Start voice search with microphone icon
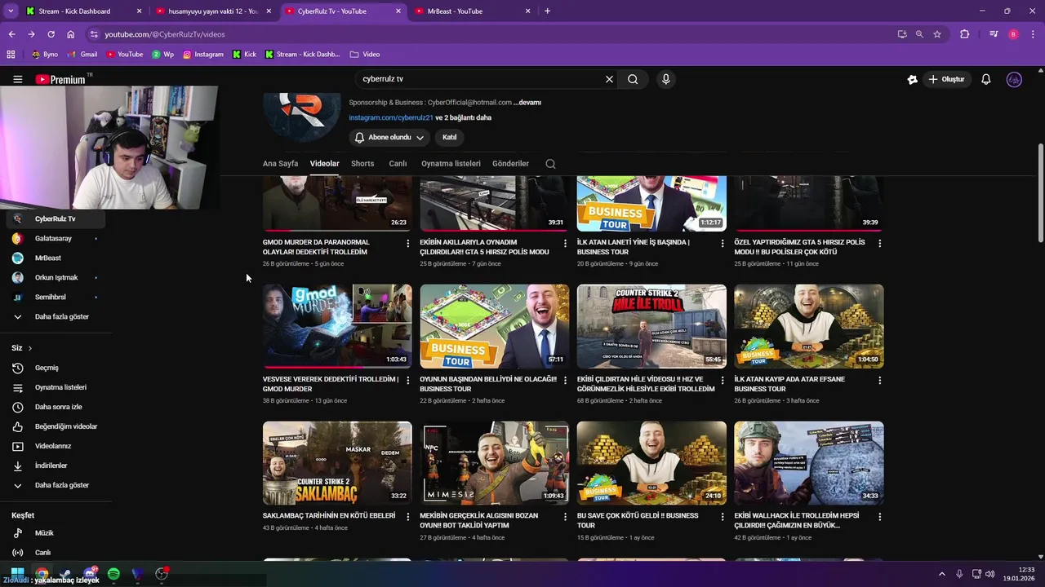1045x587 pixels. point(666,79)
